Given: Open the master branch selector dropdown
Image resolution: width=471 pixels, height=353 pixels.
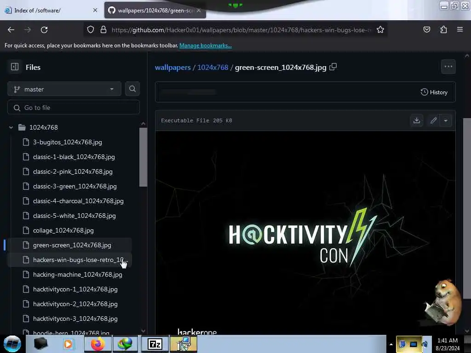Looking at the screenshot, I should 64,89.
